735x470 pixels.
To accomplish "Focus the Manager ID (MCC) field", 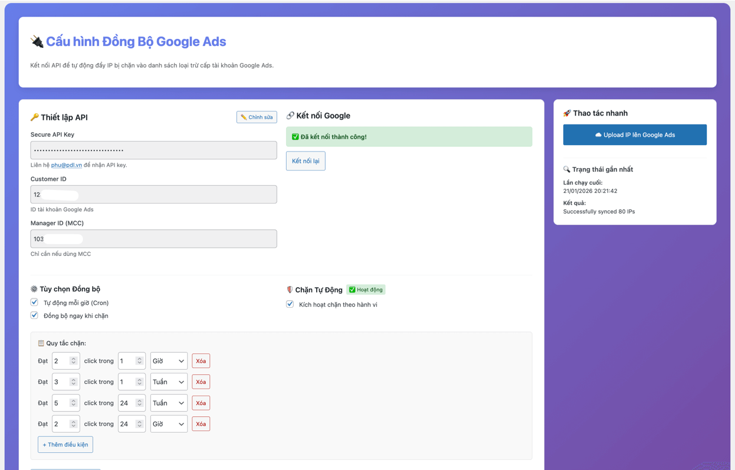I will click(x=153, y=239).
